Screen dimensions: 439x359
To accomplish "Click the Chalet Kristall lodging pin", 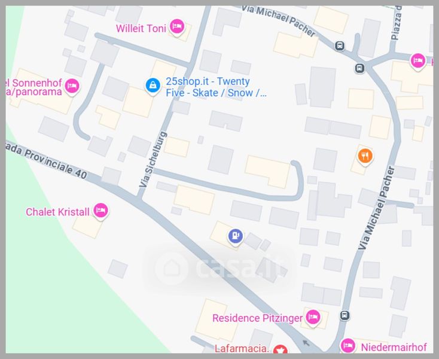I will click(101, 211).
